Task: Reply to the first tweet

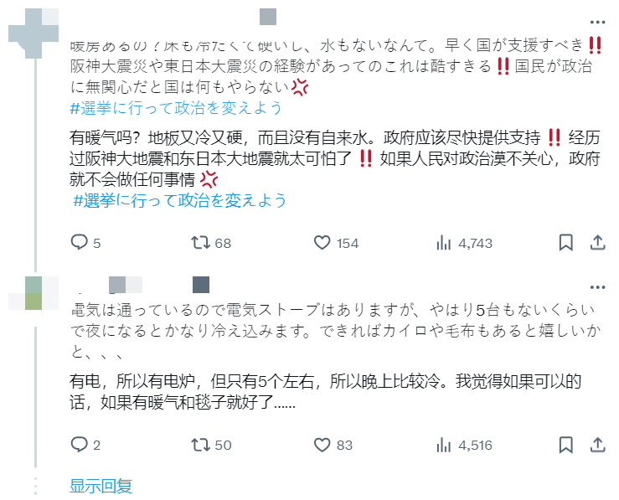Action: click(x=80, y=243)
